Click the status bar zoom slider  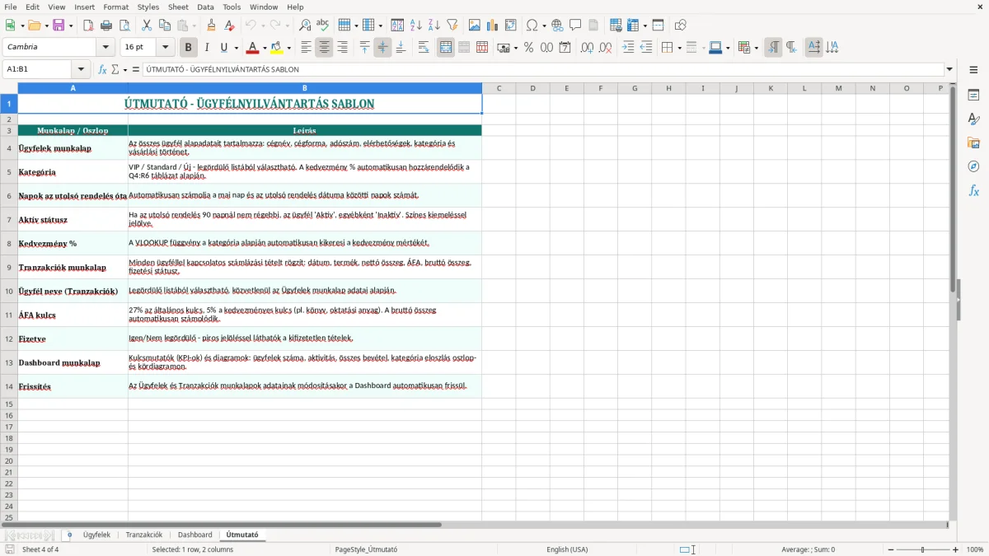(923, 549)
